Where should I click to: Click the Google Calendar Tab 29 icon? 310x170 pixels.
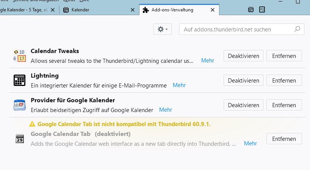point(20,139)
